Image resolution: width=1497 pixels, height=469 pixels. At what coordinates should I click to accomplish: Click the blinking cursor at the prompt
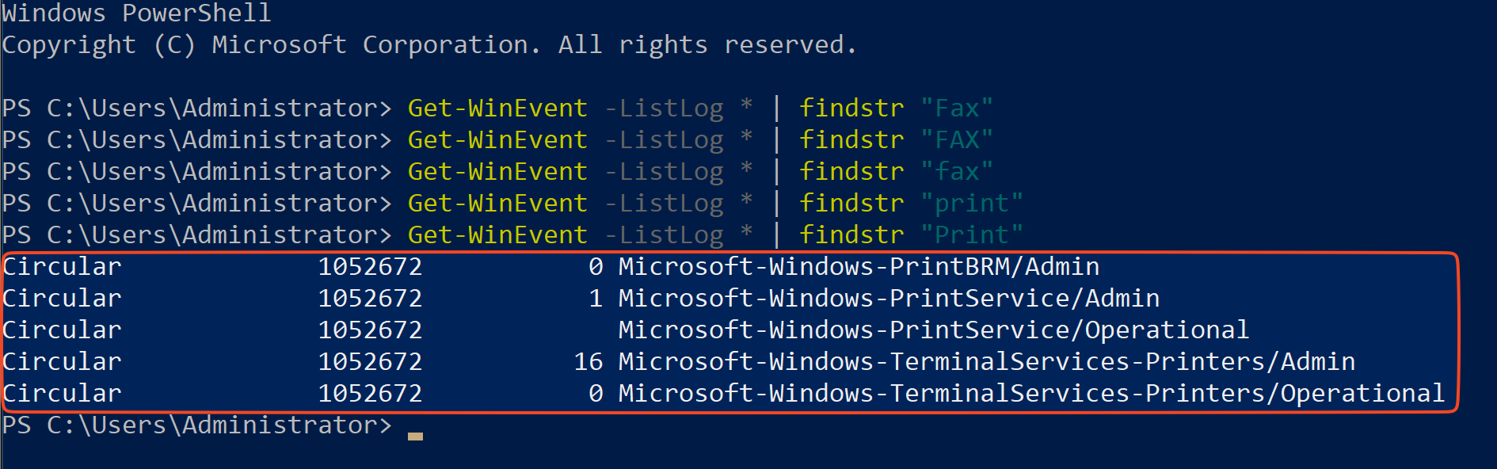click(x=415, y=436)
